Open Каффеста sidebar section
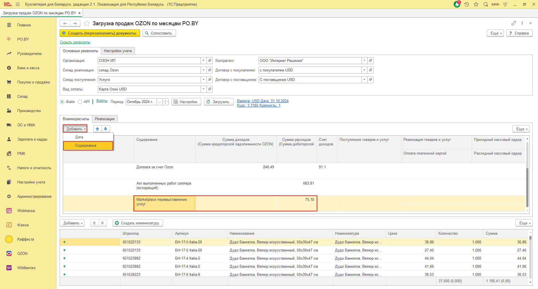The width and height of the screenshot is (538, 289). [x=25, y=239]
